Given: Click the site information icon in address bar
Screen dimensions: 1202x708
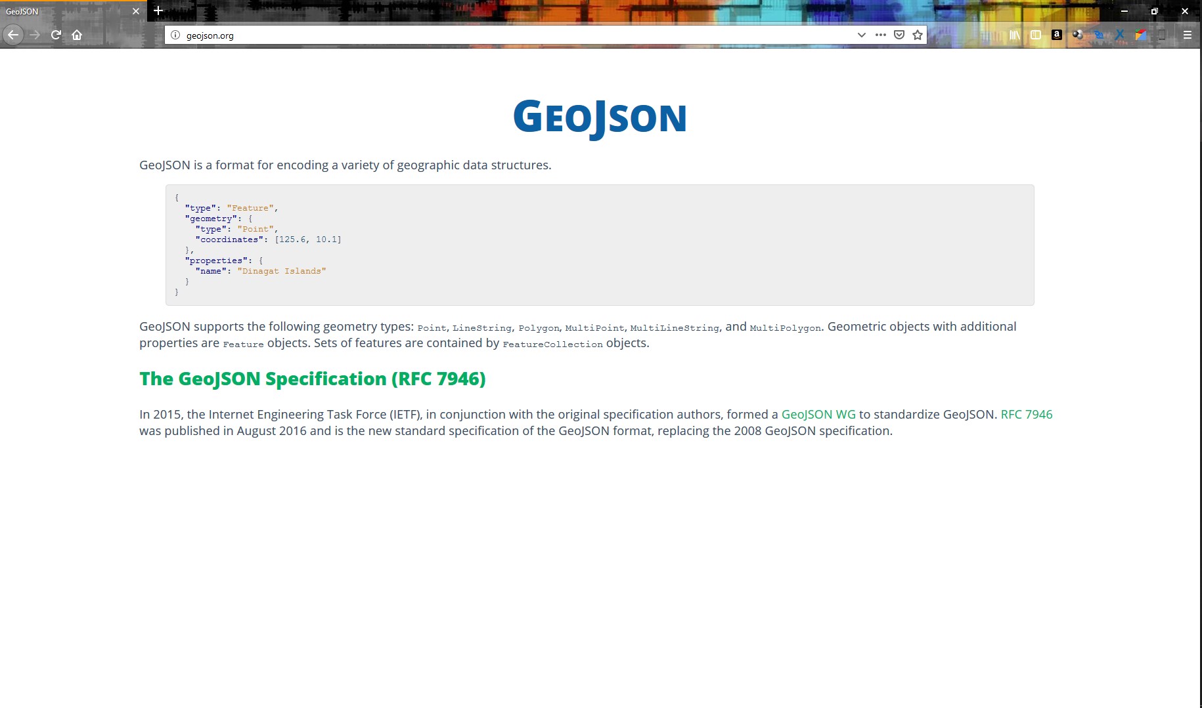Looking at the screenshot, I should click(175, 35).
